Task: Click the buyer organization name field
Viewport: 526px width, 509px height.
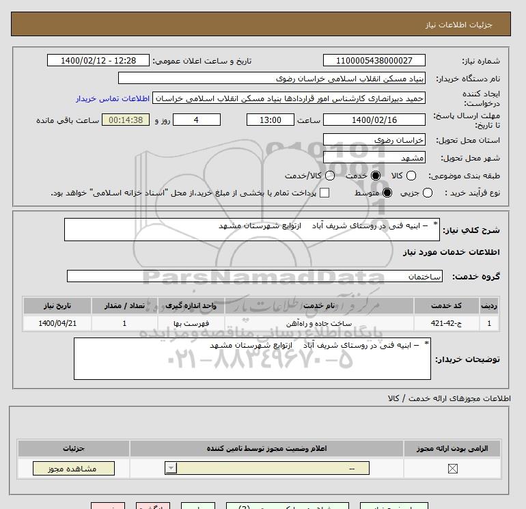Action: (272, 78)
